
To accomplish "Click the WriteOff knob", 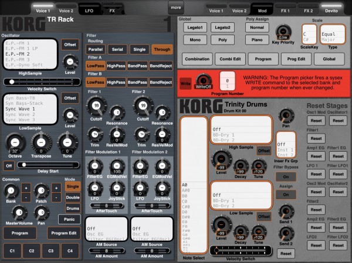I will (x=204, y=81).
